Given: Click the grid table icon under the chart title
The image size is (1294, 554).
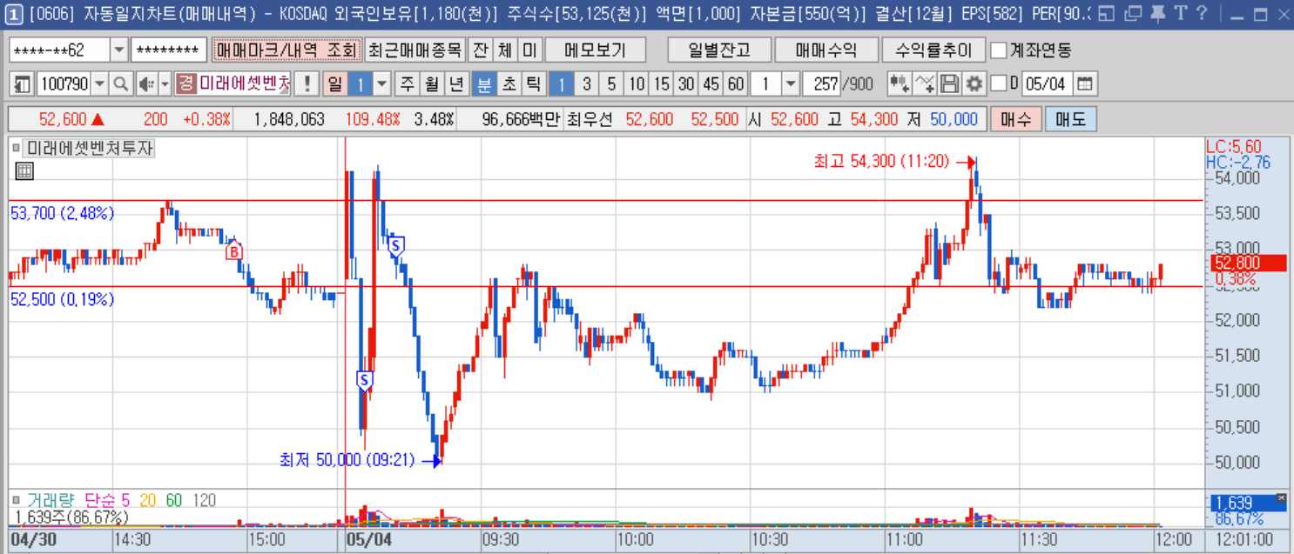Looking at the screenshot, I should click(24, 171).
